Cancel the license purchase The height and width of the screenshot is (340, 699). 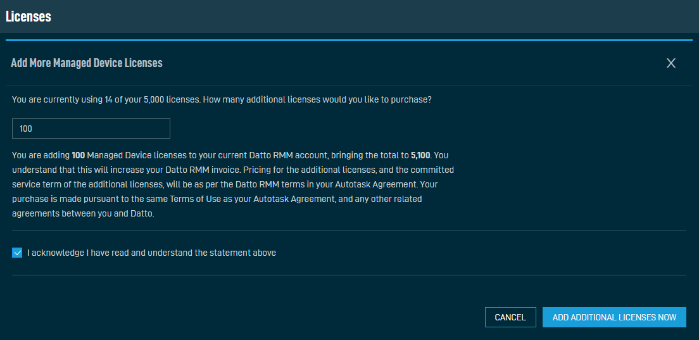pos(510,317)
